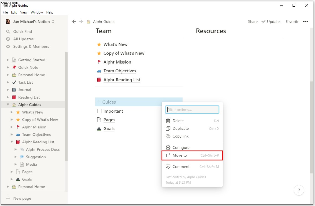Click the Configure gear icon
Screen dimensions: 315x206
168,147
